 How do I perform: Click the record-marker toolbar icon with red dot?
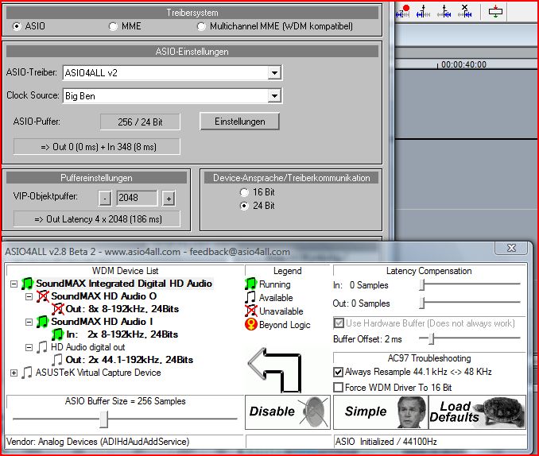point(403,11)
